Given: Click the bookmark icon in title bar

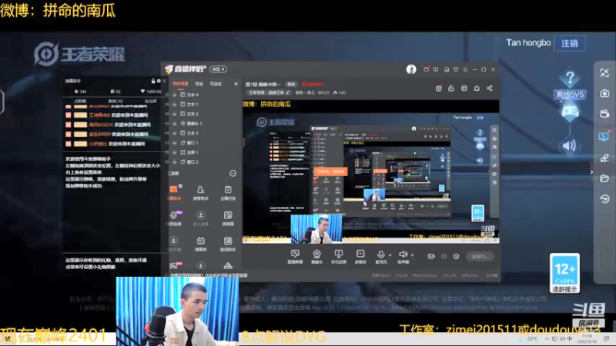Looking at the screenshot, I should click(x=447, y=69).
